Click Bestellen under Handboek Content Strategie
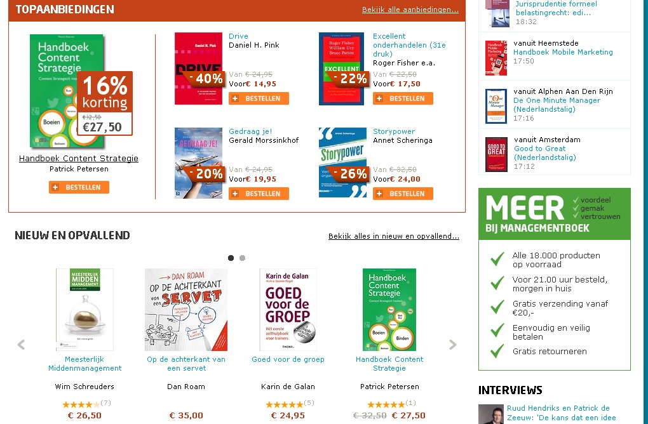The image size is (648, 424). point(79,187)
